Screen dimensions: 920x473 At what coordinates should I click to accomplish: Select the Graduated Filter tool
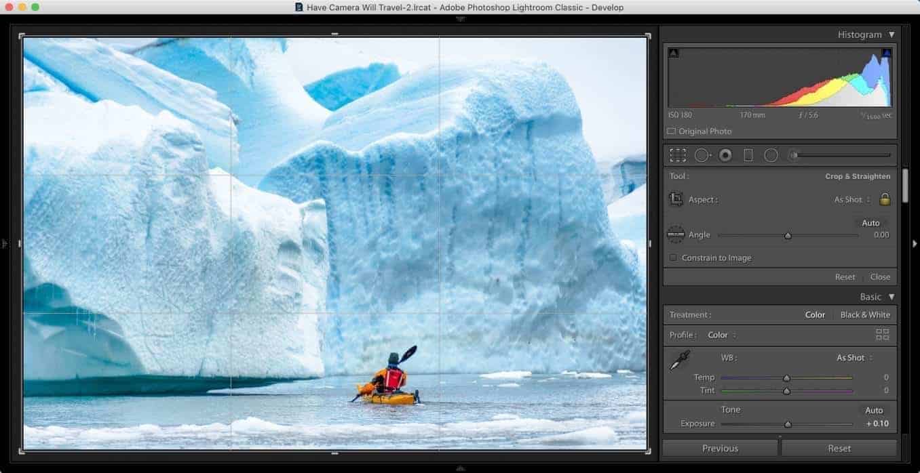(748, 155)
